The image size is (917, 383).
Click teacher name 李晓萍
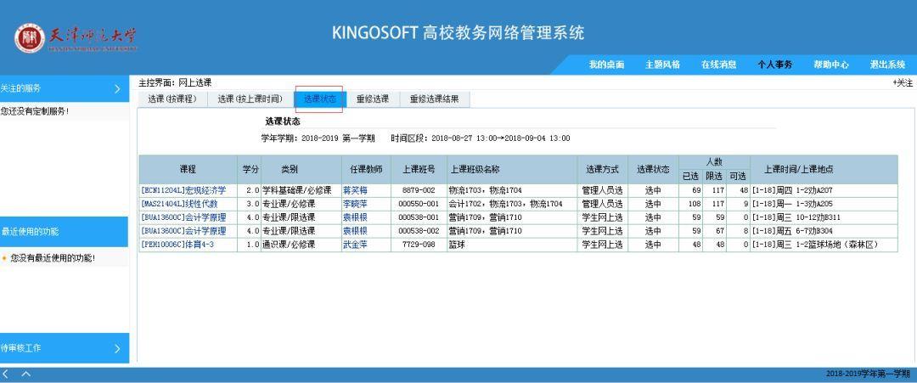(355, 204)
